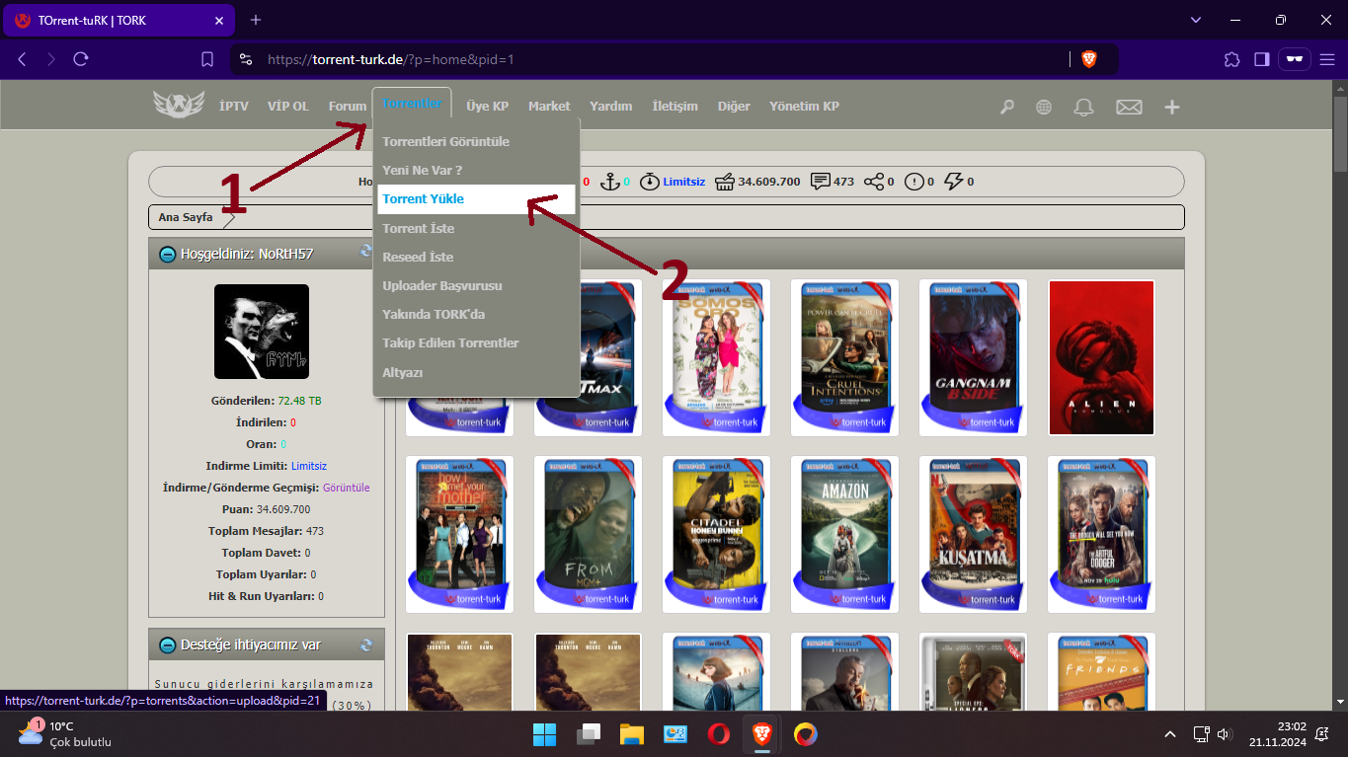Open the Alien Romulus poster

tap(1101, 357)
